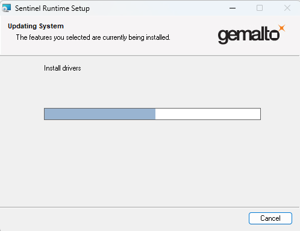300x231 pixels.
Task: Click the empty white portion of progress bar
Action: coord(208,114)
